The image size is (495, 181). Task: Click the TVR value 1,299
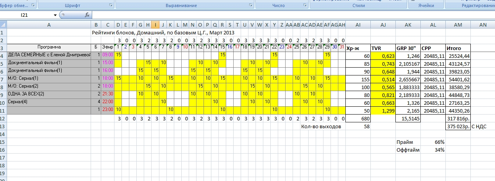click(383, 110)
